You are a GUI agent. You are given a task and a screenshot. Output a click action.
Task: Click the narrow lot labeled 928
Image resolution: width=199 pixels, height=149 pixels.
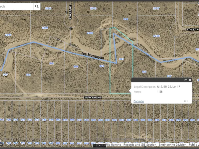(x=192, y=120)
